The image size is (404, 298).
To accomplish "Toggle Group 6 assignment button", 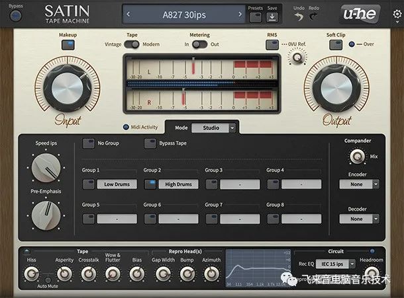I will pyautogui.click(x=150, y=219).
